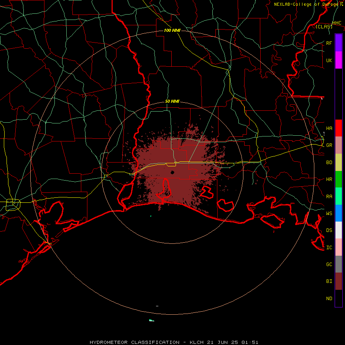This screenshot has height=345, width=345.
Task: Click the small green echo inside the 100 NMI ring
Action: tap(151, 216)
